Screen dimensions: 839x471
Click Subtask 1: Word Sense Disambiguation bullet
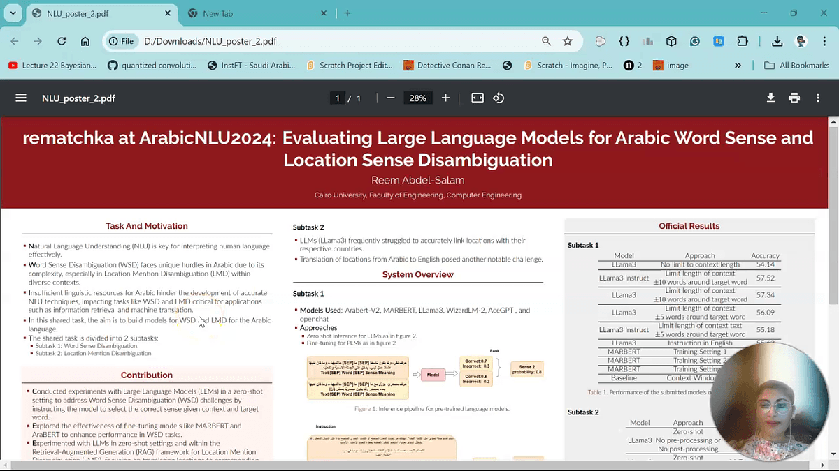(87, 346)
